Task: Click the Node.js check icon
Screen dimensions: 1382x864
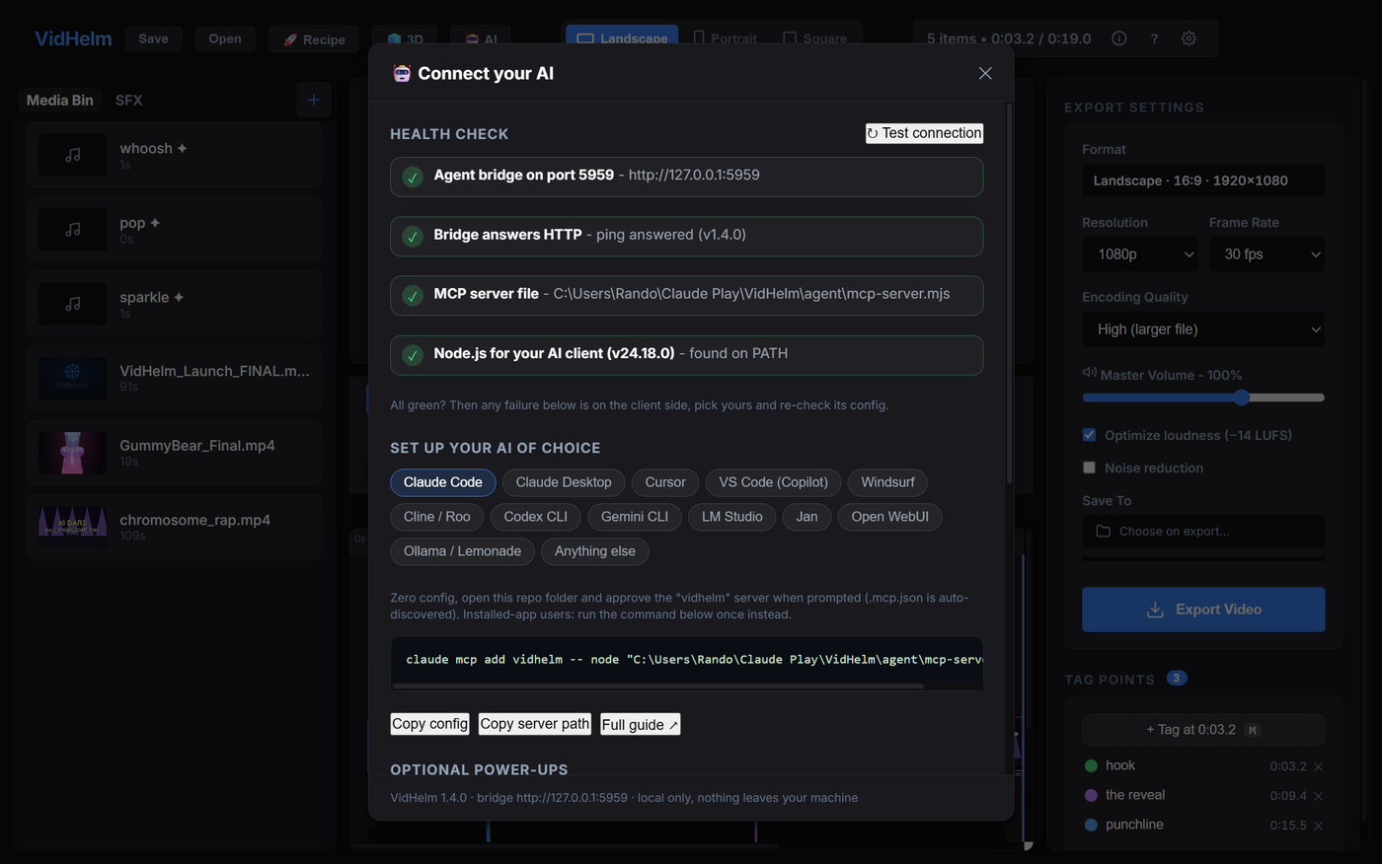Action: coord(413,355)
